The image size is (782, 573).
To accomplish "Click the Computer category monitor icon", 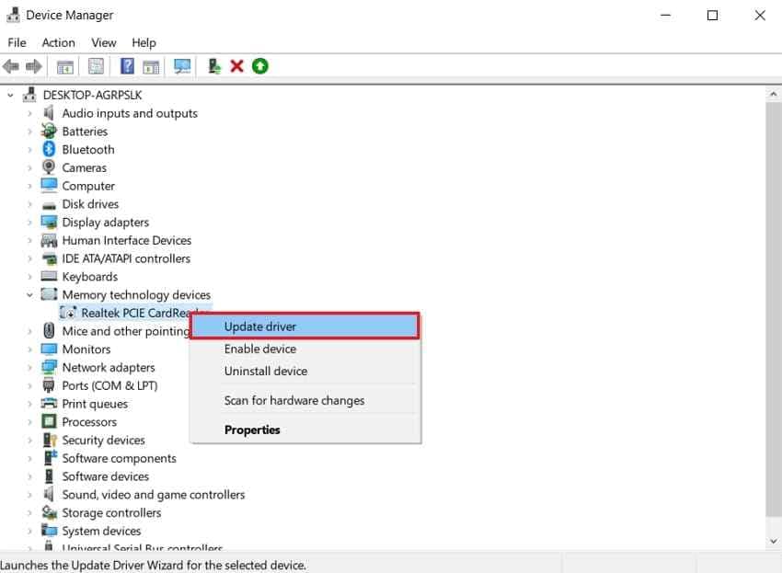I will pos(49,185).
